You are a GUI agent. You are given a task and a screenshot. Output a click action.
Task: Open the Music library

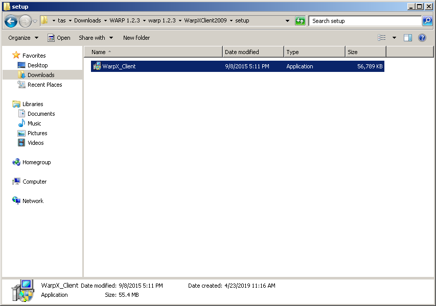point(34,123)
